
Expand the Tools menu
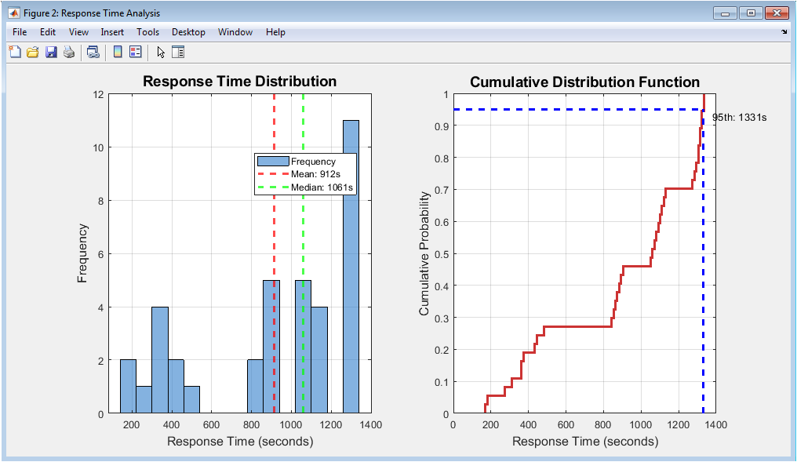click(147, 32)
